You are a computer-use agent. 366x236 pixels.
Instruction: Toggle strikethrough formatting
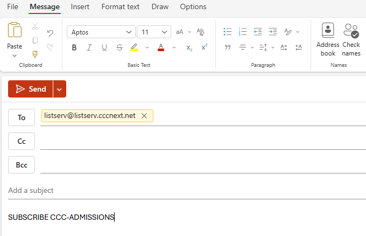[119, 47]
